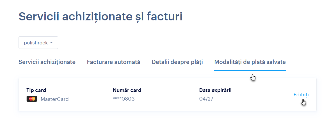Screen dimensions: 329x124
Task: Click the Tip card column label
Action: [x=36, y=90]
